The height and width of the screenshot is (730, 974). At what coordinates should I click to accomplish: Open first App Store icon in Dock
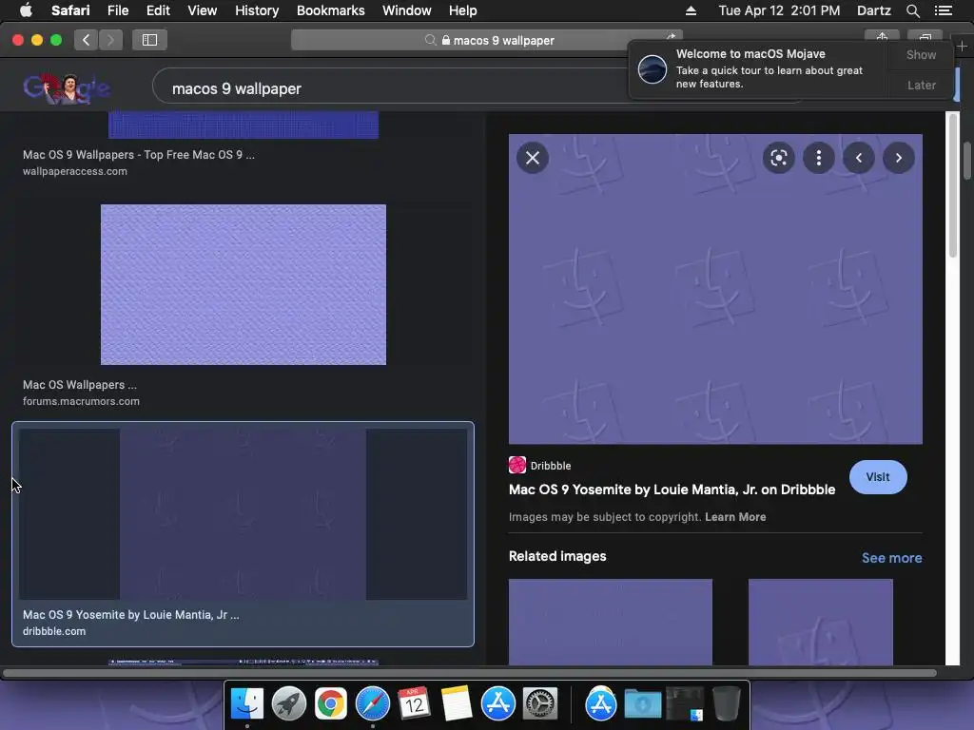[x=498, y=704]
